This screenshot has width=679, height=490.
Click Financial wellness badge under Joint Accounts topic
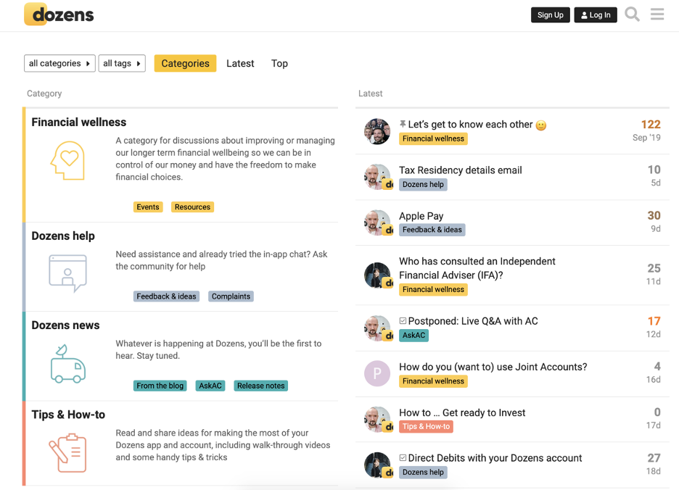[433, 381]
